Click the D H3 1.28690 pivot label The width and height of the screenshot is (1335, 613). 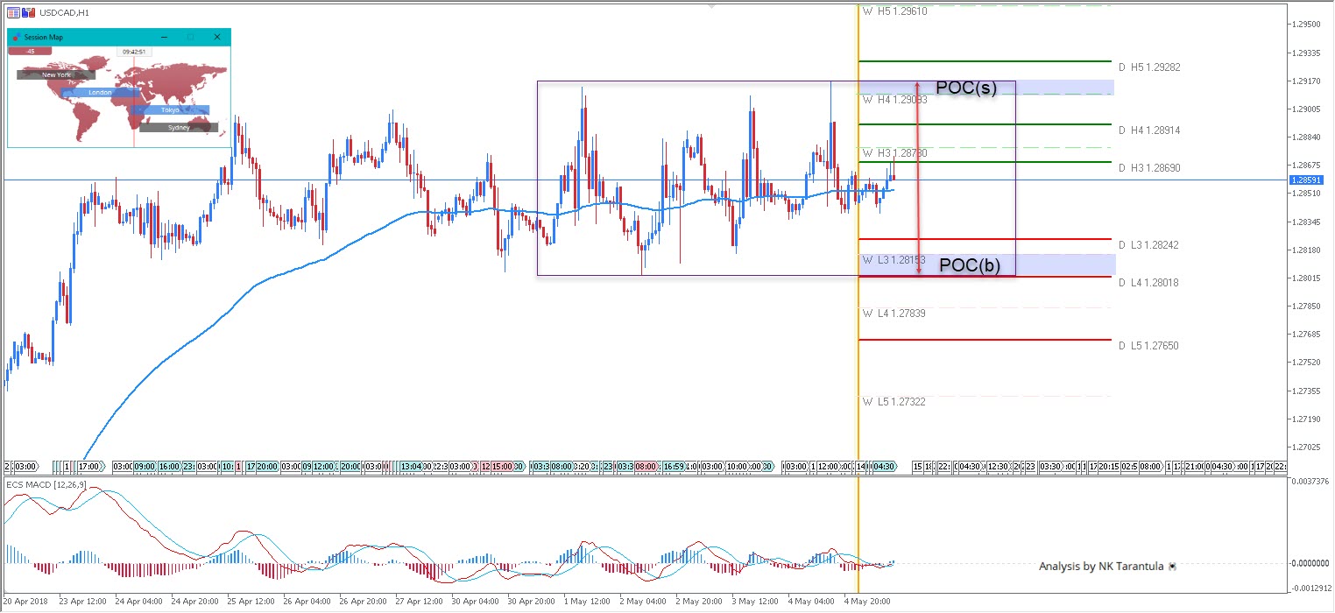pyautogui.click(x=1149, y=167)
